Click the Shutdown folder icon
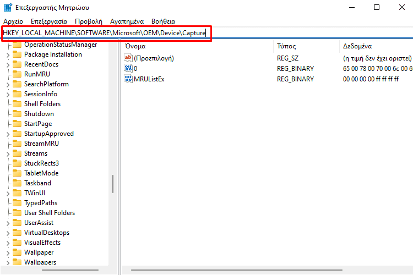 [17, 114]
